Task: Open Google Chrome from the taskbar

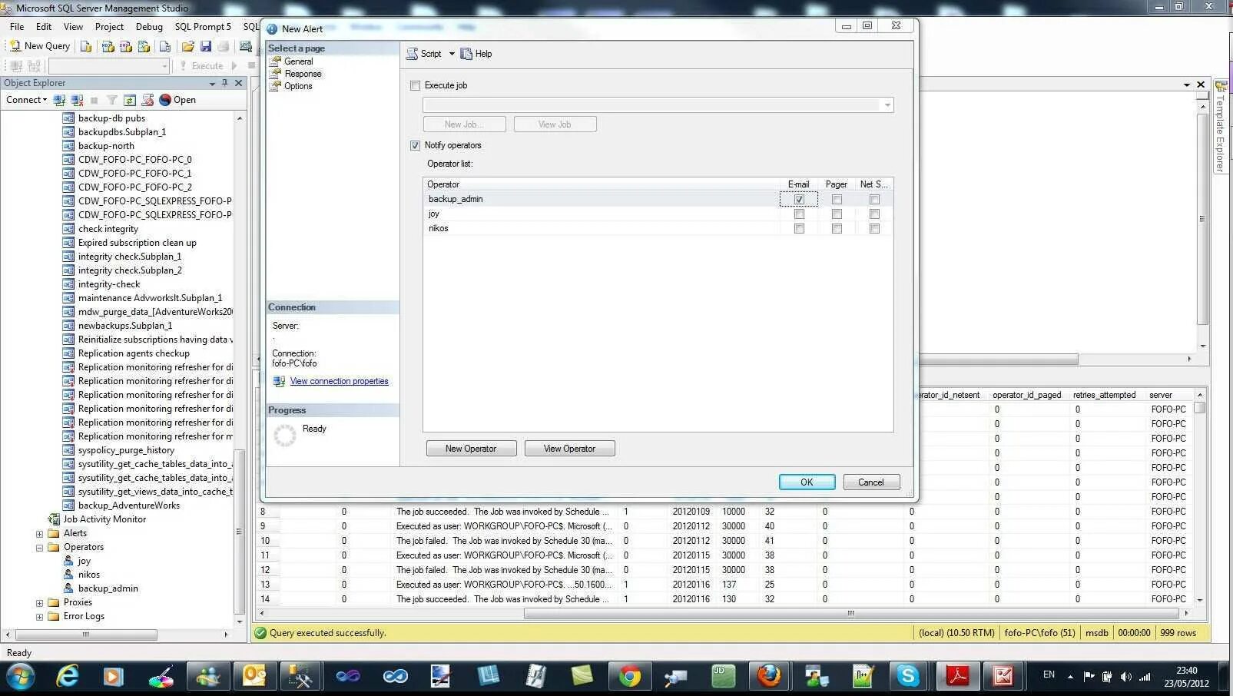Action: point(630,676)
